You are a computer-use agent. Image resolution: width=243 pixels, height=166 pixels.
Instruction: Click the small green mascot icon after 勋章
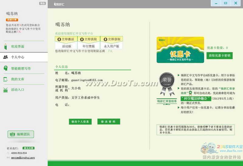(190, 93)
